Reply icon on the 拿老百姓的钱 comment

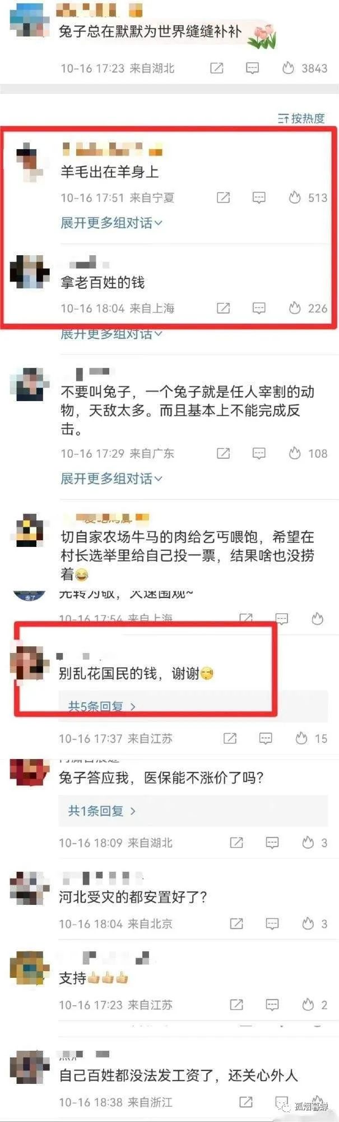pyautogui.click(x=259, y=308)
